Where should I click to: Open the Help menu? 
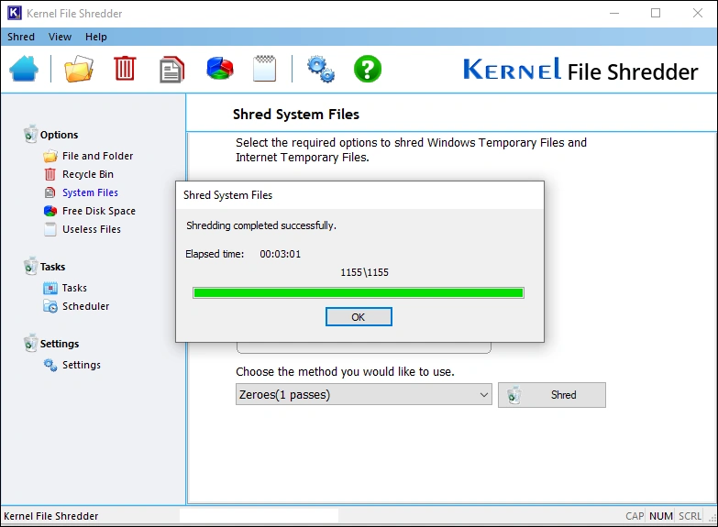click(x=96, y=37)
